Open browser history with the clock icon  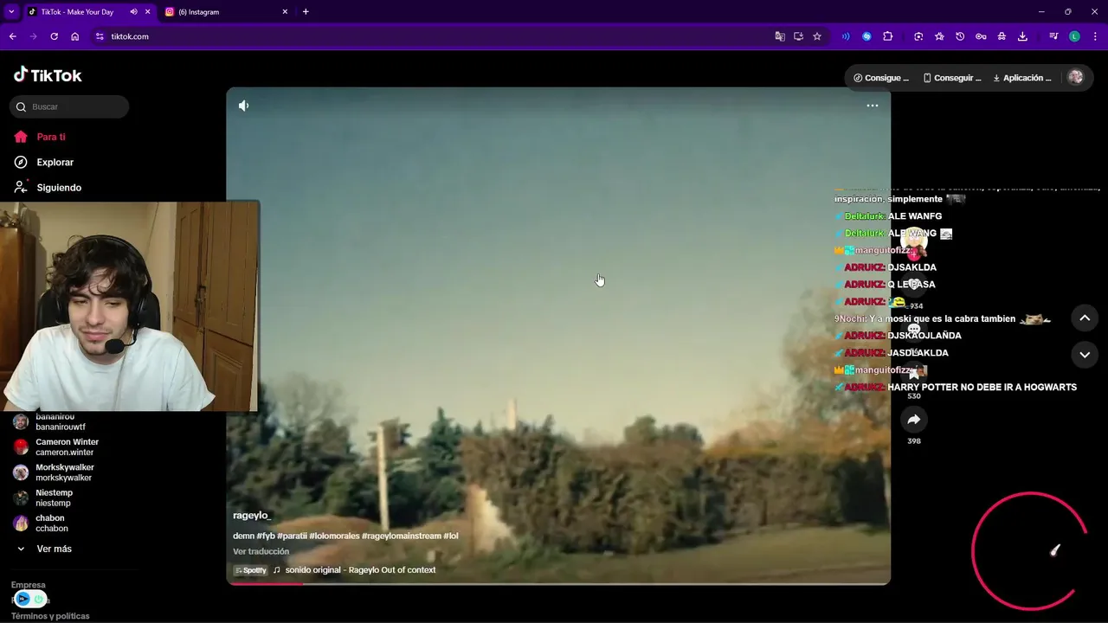pos(960,36)
